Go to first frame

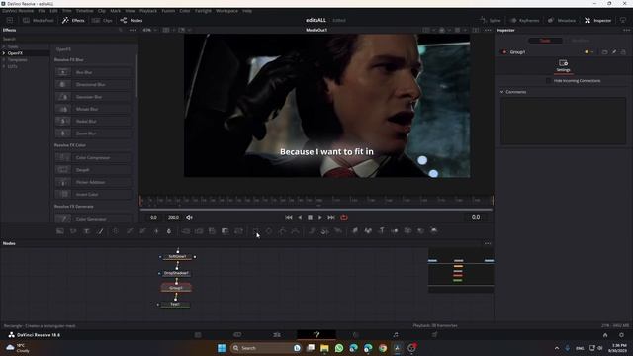(289, 218)
